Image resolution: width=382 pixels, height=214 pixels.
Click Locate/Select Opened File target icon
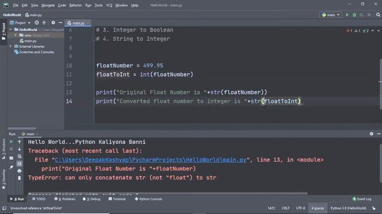[x=36, y=23]
